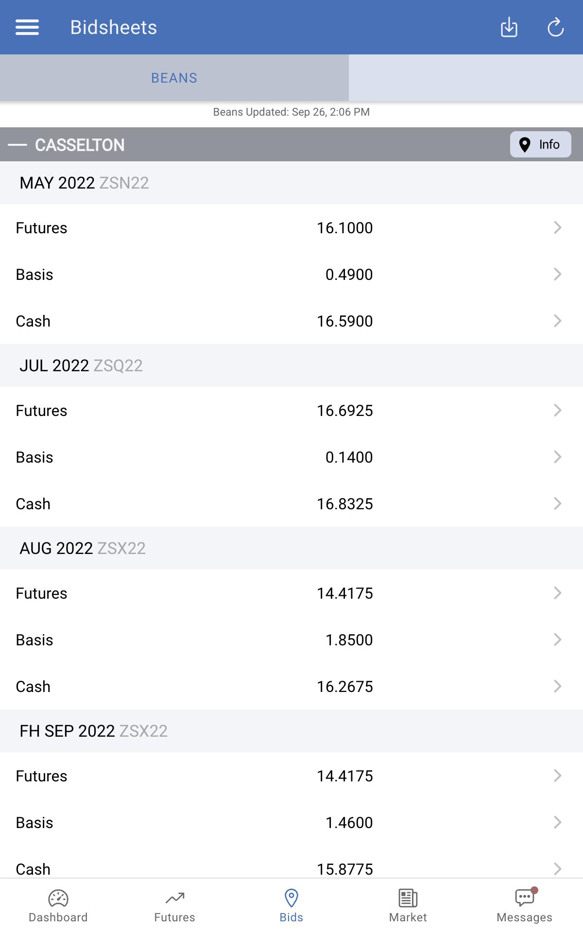Screen dimensions: 583x933
Task: Tap the download bidsheet icon
Action: [x=509, y=27]
